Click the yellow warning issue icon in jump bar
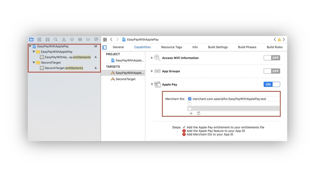 point(279,40)
